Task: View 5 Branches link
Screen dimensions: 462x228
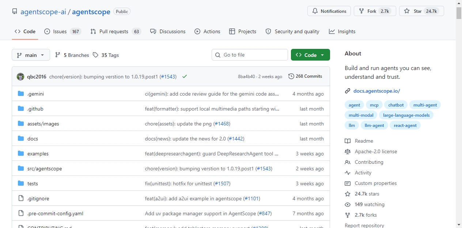Action: tap(72, 55)
